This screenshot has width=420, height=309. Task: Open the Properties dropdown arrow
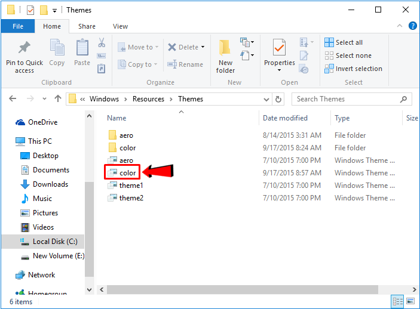(279, 70)
